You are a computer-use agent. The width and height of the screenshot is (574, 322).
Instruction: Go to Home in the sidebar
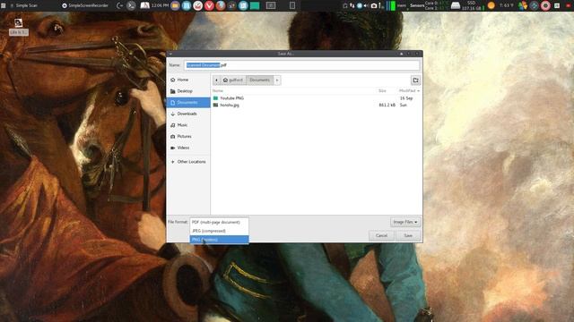188,80
